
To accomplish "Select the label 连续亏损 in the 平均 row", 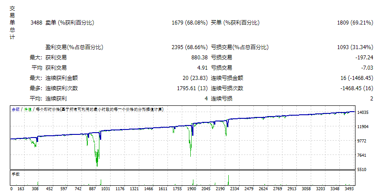I will click(222, 99).
